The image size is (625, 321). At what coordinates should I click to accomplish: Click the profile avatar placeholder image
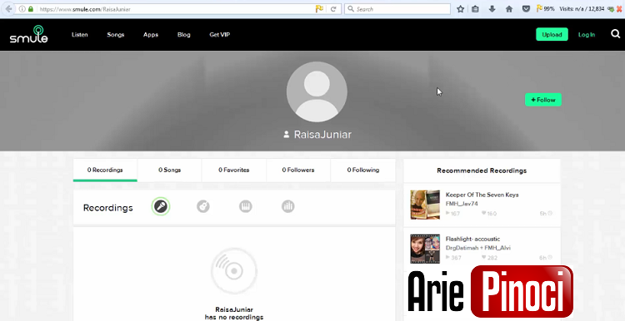click(x=317, y=91)
